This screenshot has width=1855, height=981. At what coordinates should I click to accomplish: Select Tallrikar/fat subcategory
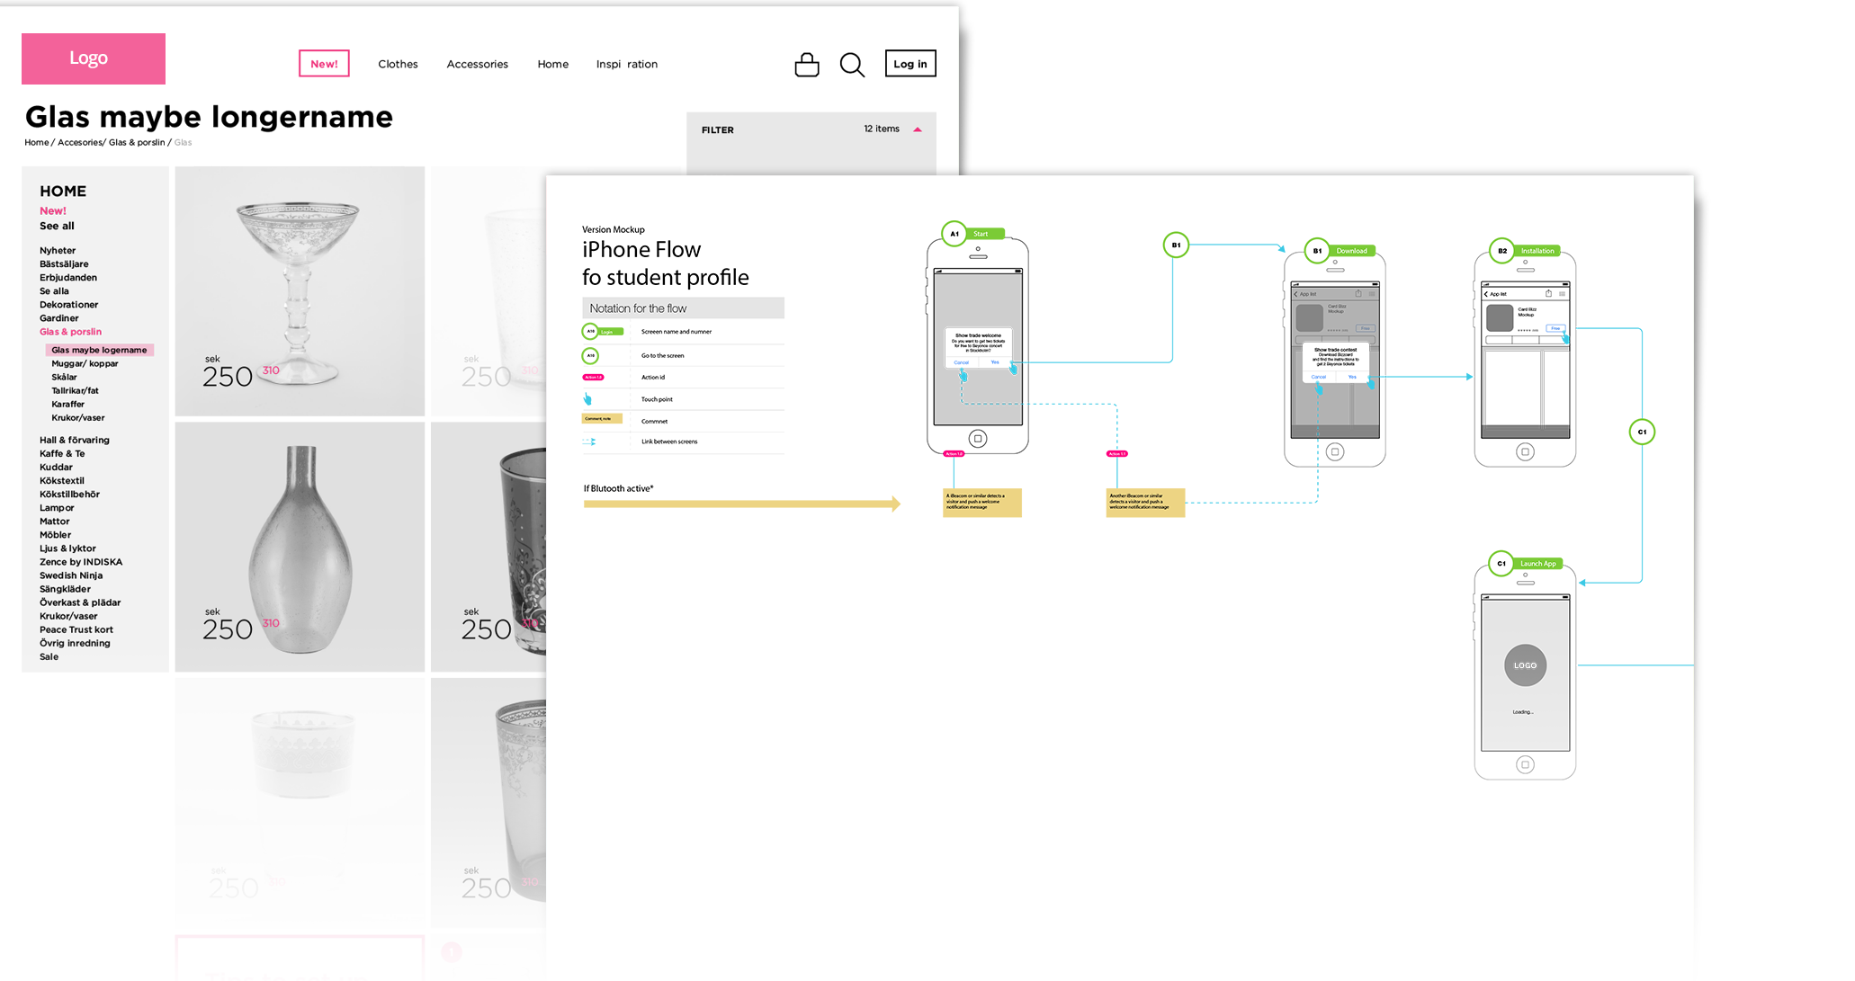click(x=75, y=390)
